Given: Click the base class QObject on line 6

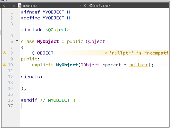Looking at the screenshot, I should tap(95, 41).
